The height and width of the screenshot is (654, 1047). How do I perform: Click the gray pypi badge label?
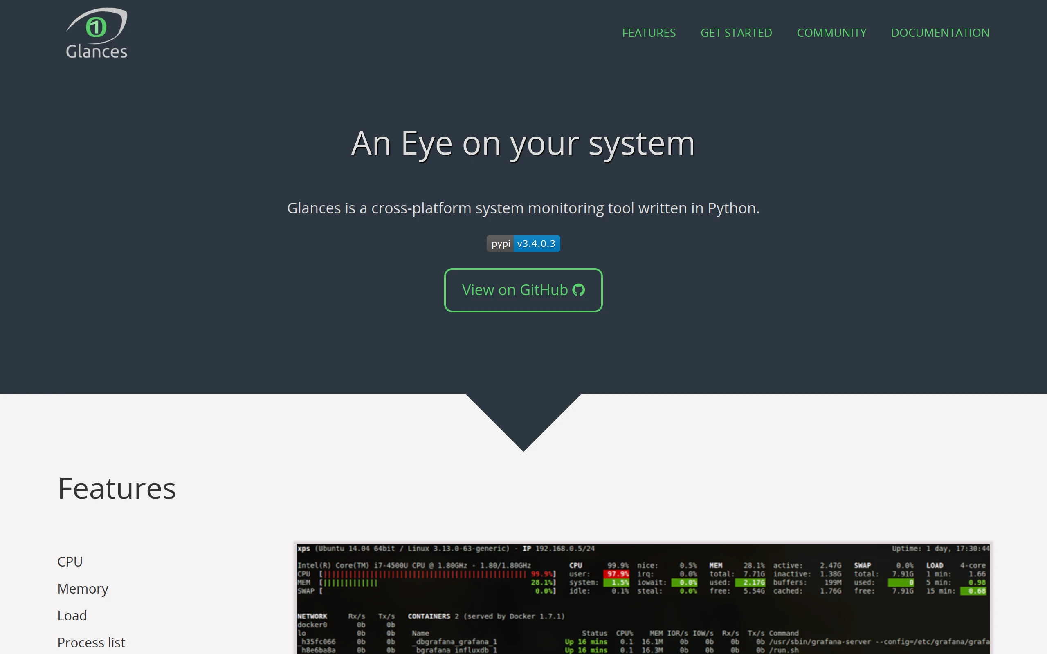pos(500,244)
